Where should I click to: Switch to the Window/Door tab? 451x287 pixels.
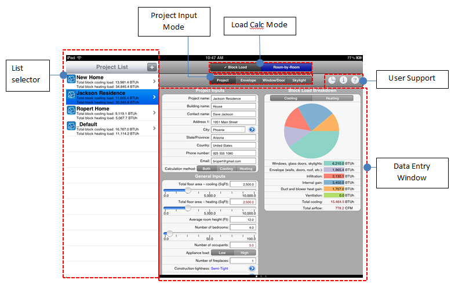click(274, 81)
